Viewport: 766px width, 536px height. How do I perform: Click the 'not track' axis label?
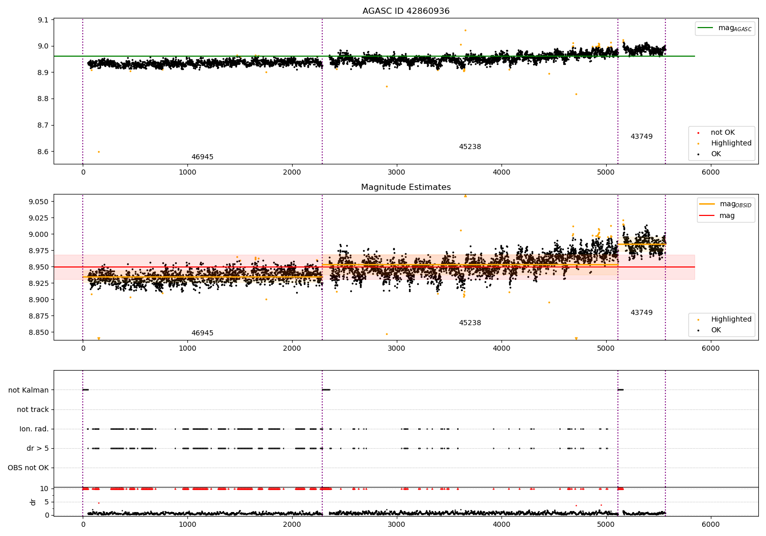[x=33, y=409]
